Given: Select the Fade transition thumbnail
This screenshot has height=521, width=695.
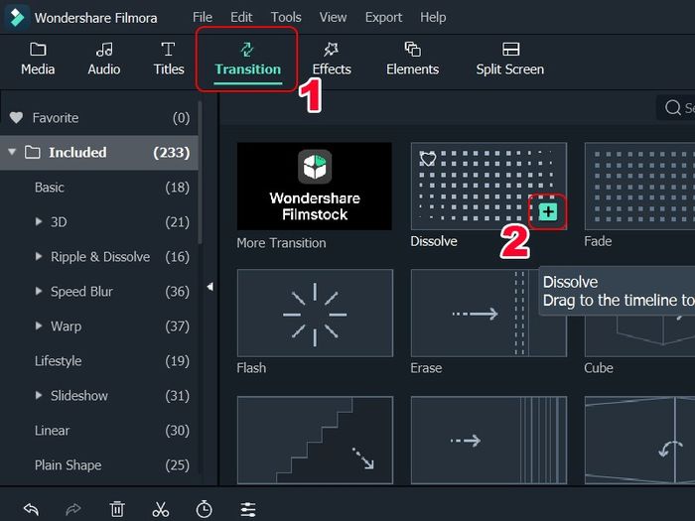Looking at the screenshot, I should click(639, 187).
